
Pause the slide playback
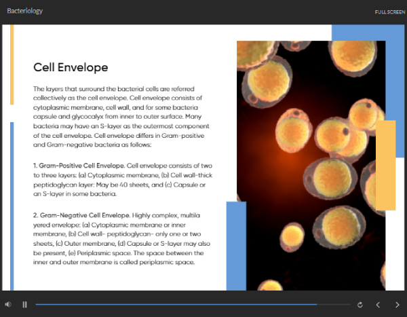[25, 305]
